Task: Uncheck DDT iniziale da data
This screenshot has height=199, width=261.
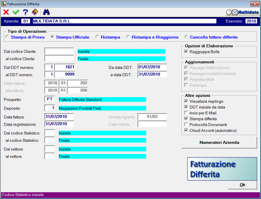Action: click(186, 107)
